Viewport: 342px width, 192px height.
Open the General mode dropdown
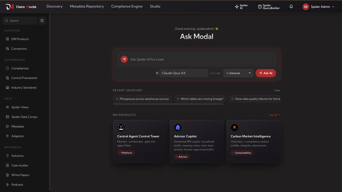238,73
